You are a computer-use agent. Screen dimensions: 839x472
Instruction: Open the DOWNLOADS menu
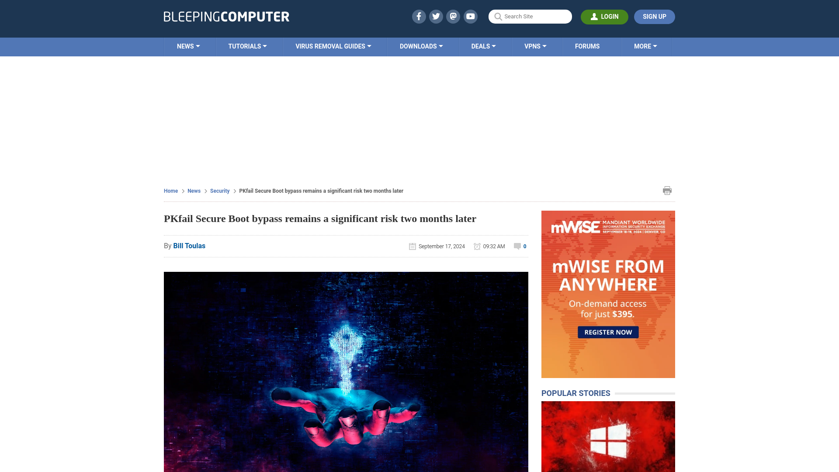point(421,46)
